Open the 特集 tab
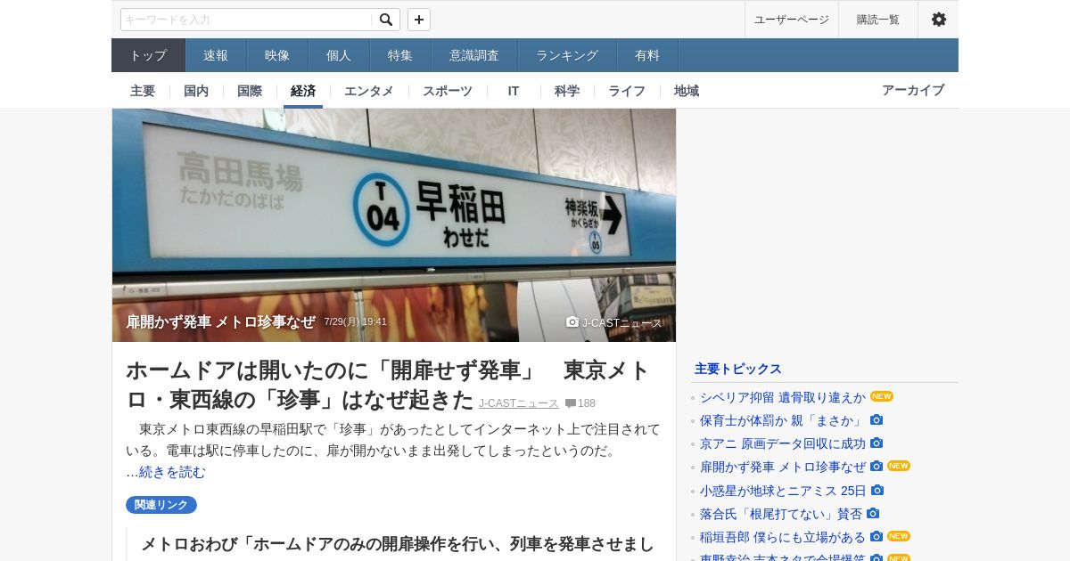Image resolution: width=1070 pixels, height=561 pixels. pyautogui.click(x=400, y=55)
